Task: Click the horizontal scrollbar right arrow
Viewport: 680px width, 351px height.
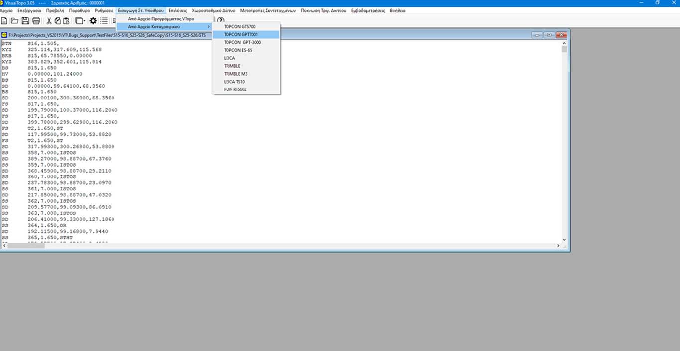Action: [557, 246]
